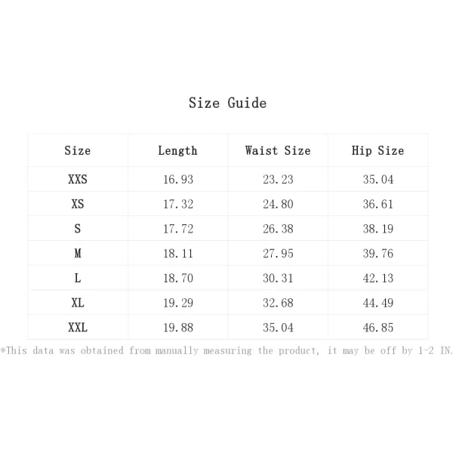This screenshot has height=453, width=453.
Task: Click the Size Guide title
Action: pos(227,103)
